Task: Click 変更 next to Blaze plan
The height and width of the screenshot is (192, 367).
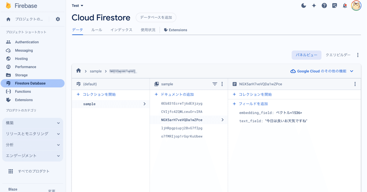Action: tap(52, 190)
